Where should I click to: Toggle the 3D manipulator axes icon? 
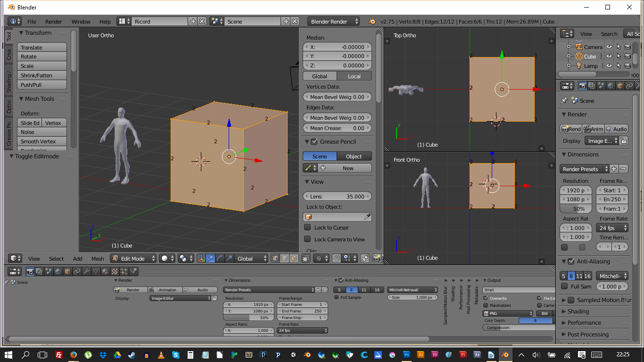[201, 258]
